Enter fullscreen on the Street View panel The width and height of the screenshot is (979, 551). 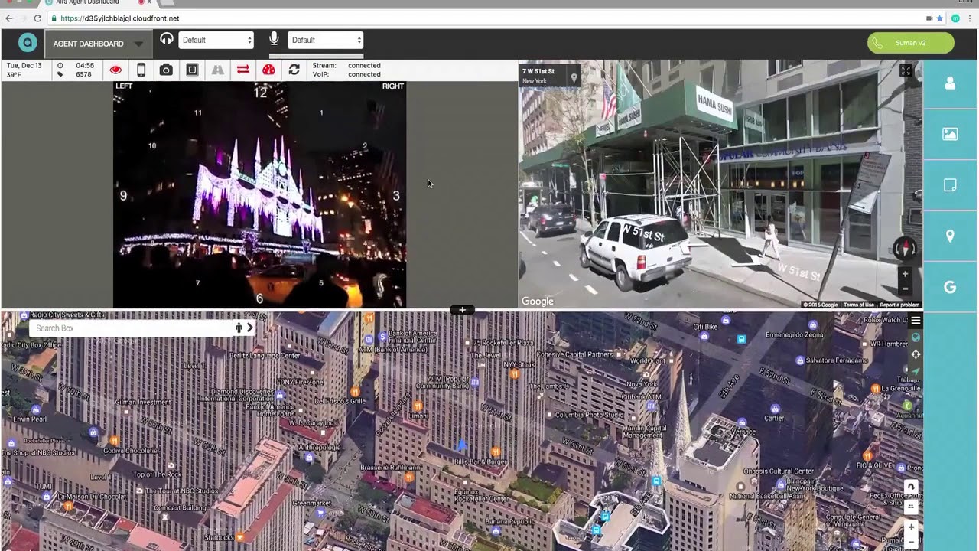pyautogui.click(x=906, y=70)
